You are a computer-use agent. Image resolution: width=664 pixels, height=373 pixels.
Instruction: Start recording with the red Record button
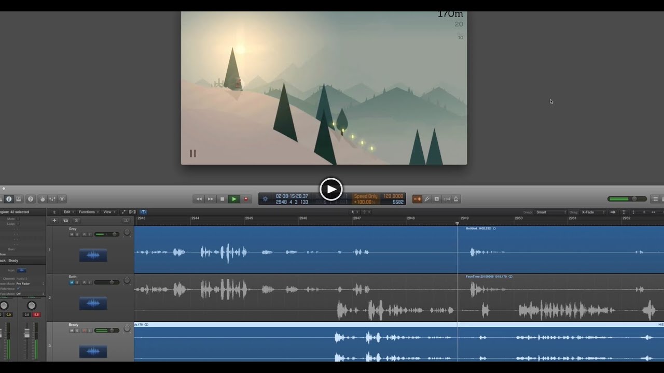point(246,199)
